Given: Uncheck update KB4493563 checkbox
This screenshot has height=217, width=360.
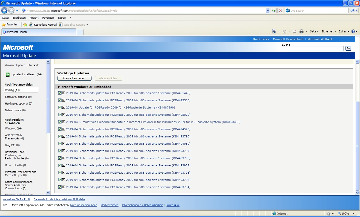Looking at the screenshot, I should pos(60,100).
